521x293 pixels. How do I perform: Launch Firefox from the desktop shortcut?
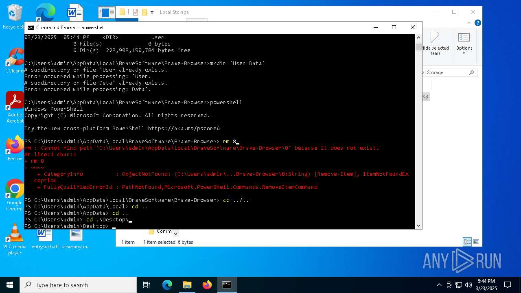[x=15, y=149]
